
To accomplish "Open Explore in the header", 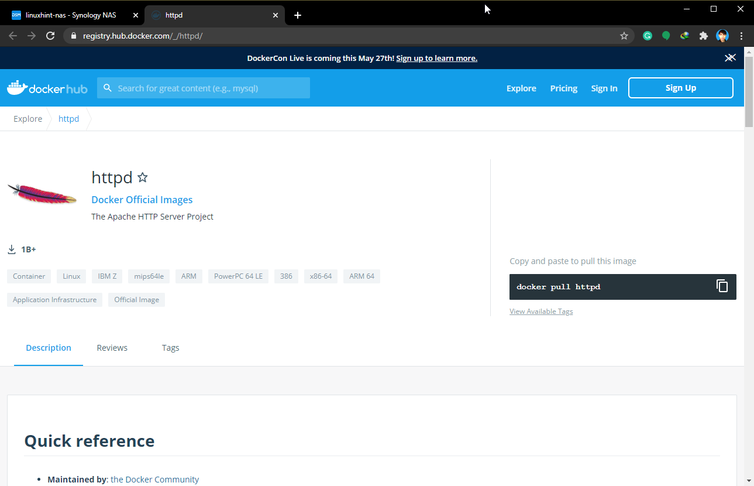I will click(521, 88).
